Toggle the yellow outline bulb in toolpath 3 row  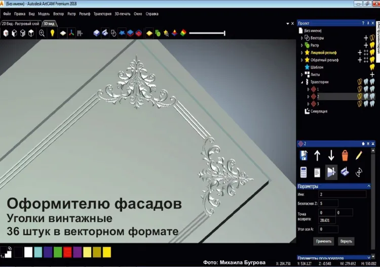(360, 104)
